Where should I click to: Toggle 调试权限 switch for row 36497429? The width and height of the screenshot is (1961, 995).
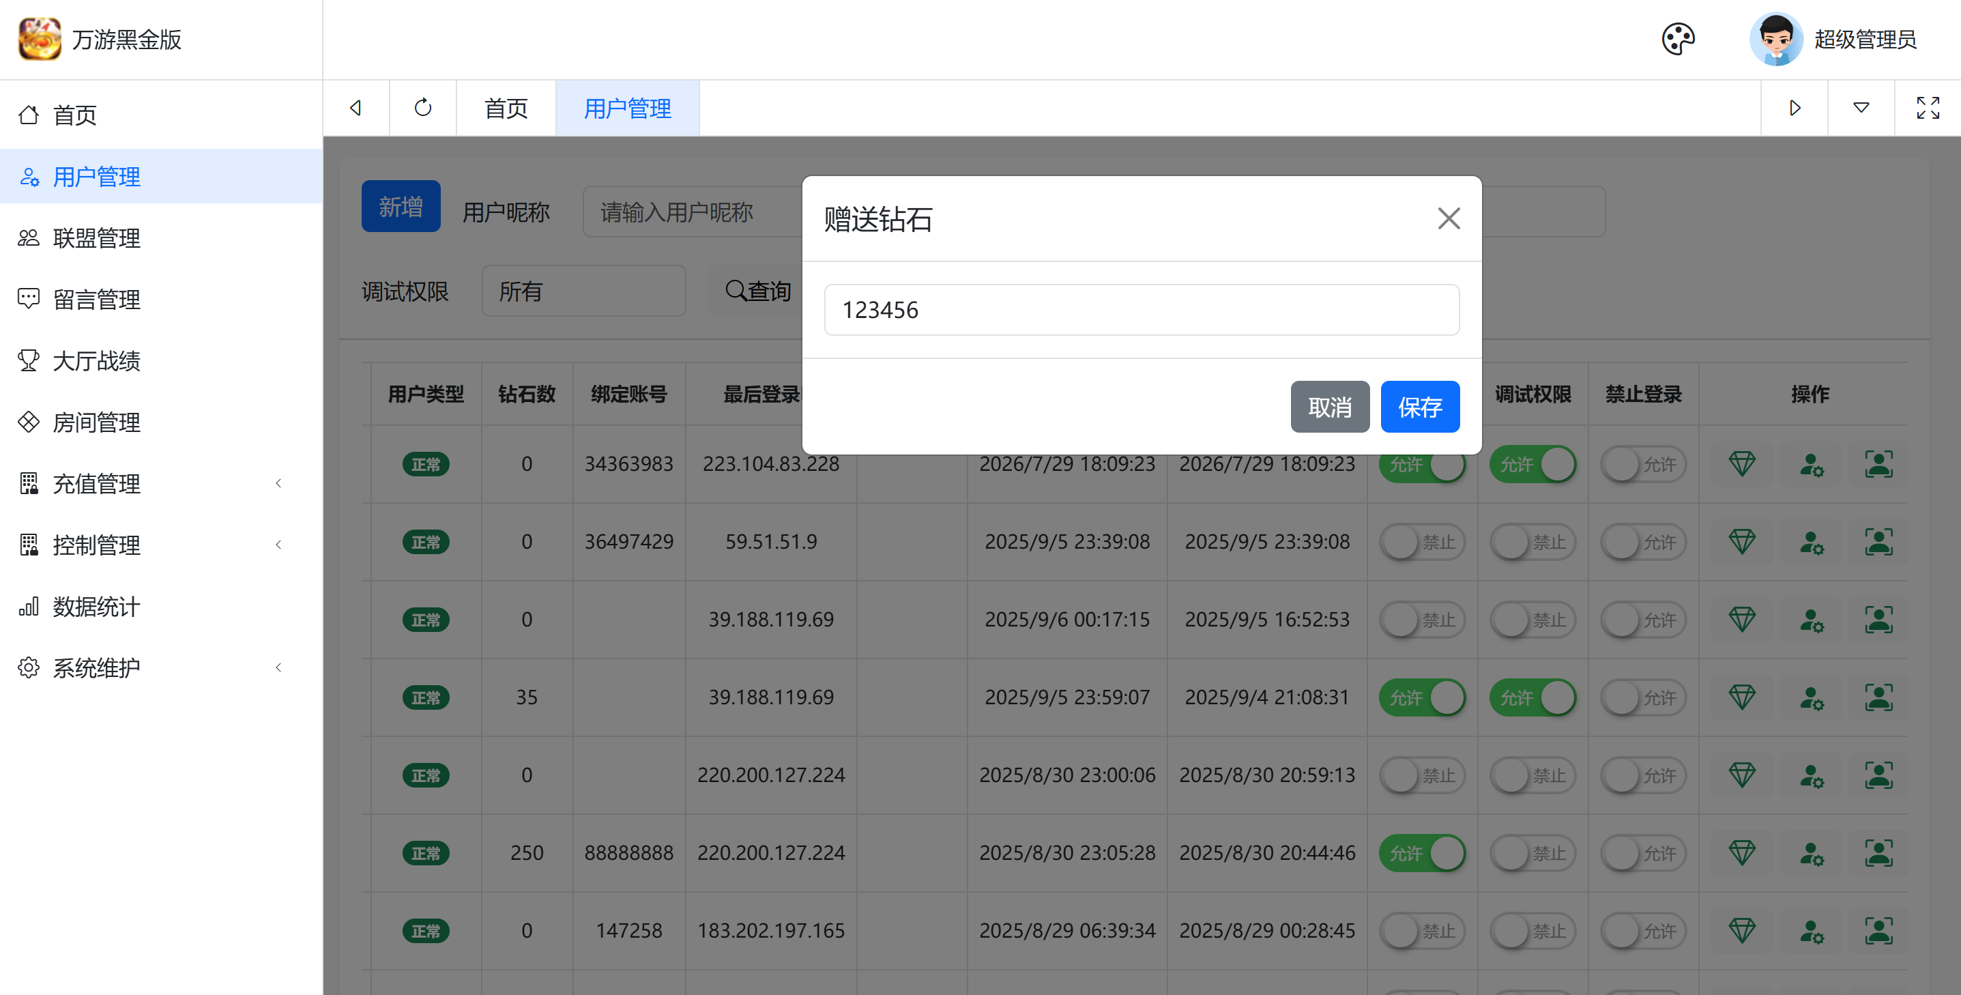1532,542
